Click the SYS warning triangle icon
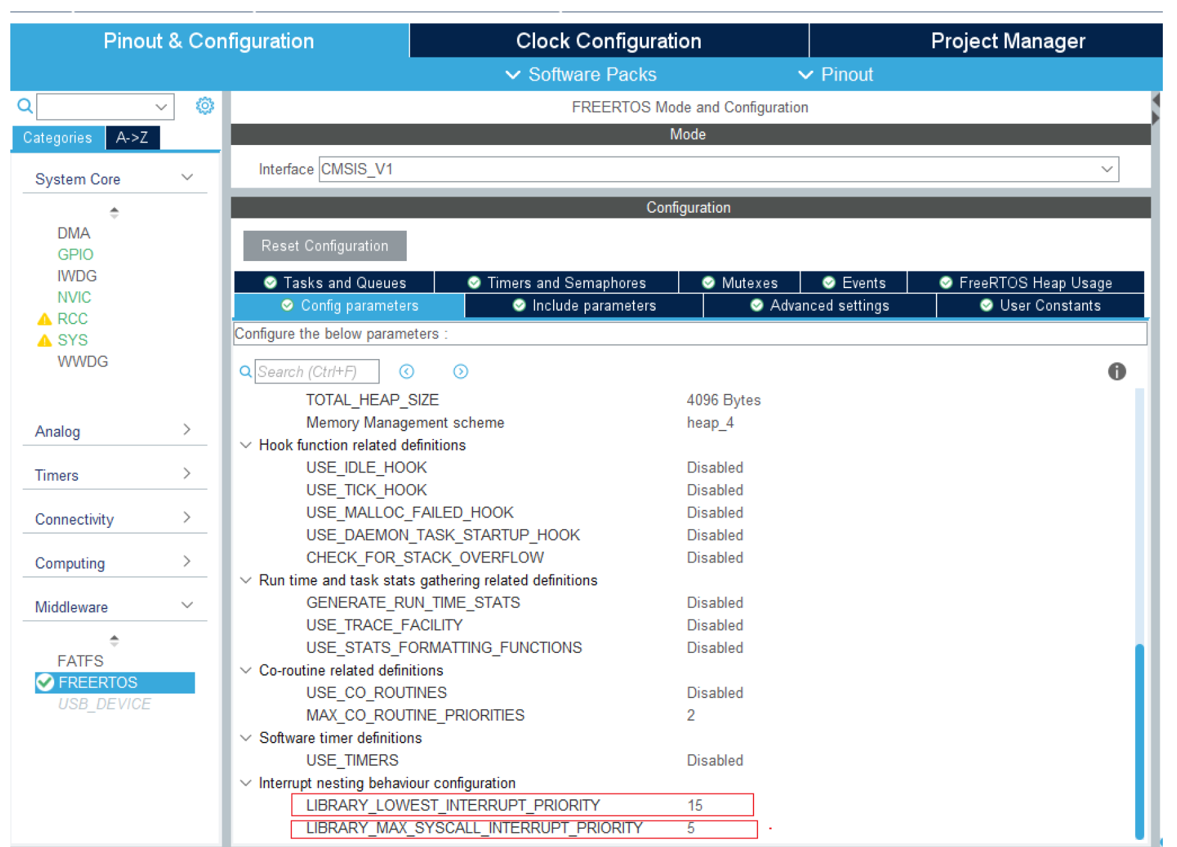 [x=44, y=340]
